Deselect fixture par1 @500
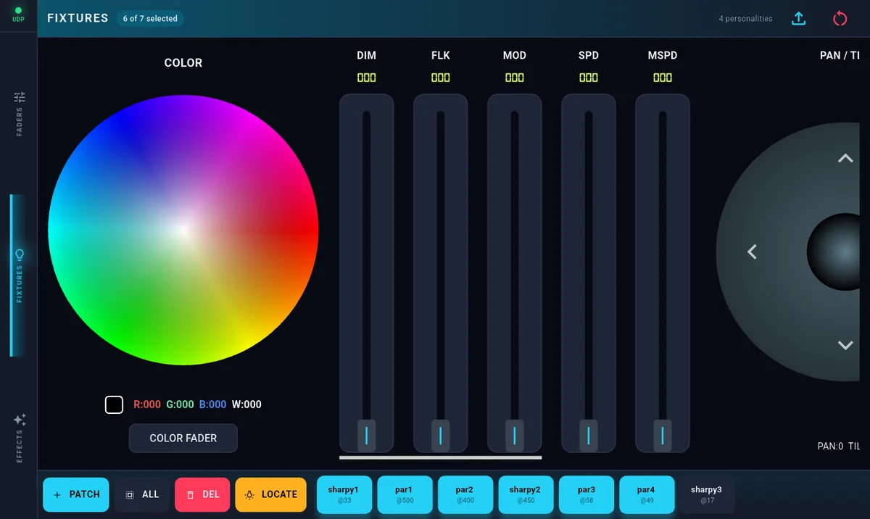 point(405,494)
